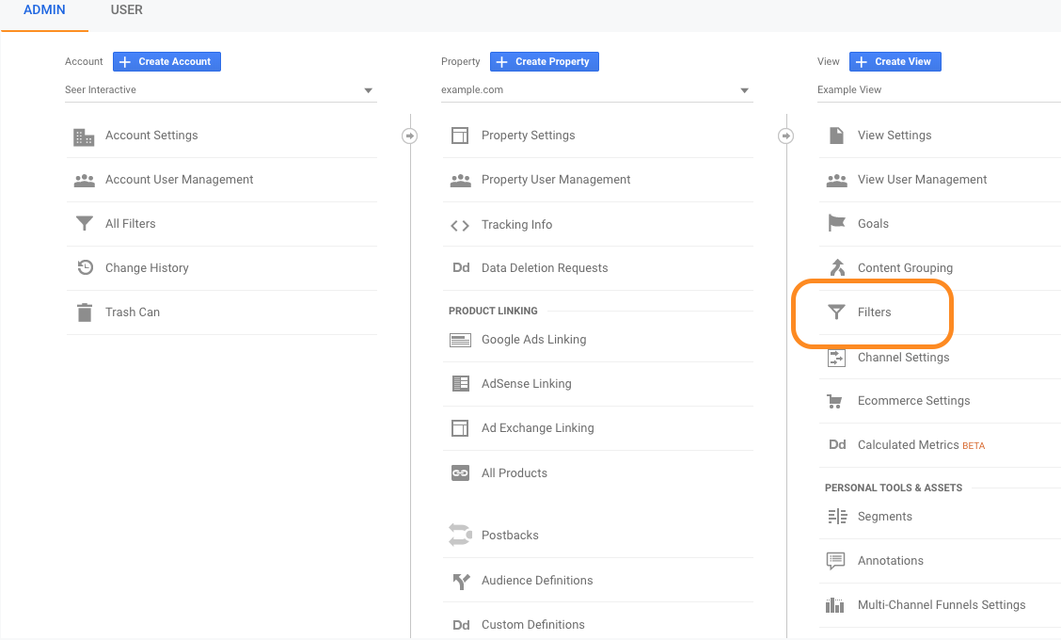The height and width of the screenshot is (640, 1061).
Task: Select the ADMIN tab
Action: [x=44, y=10]
